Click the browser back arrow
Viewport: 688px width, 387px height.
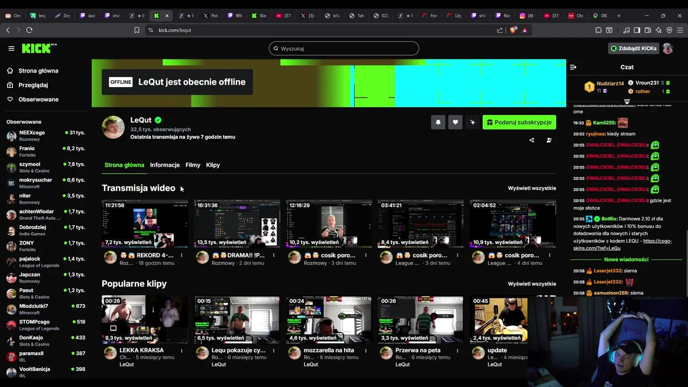click(x=8, y=30)
